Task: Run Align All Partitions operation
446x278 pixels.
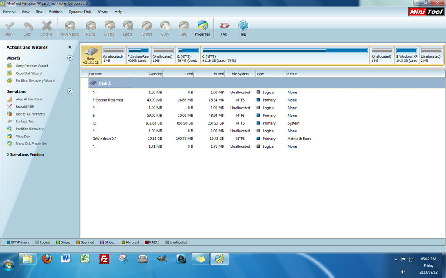Action: 29,99
